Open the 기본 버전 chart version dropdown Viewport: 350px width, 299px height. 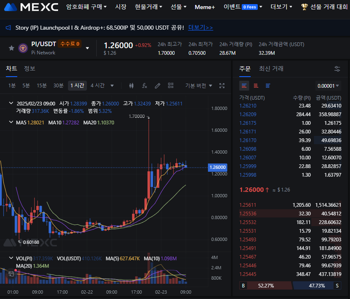click(198, 86)
